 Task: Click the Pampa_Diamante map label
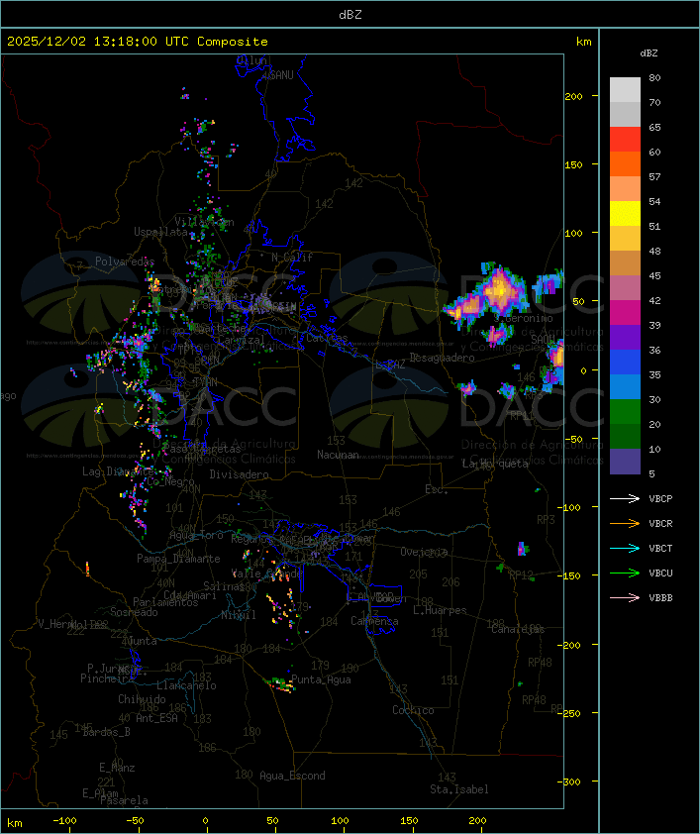(x=178, y=559)
